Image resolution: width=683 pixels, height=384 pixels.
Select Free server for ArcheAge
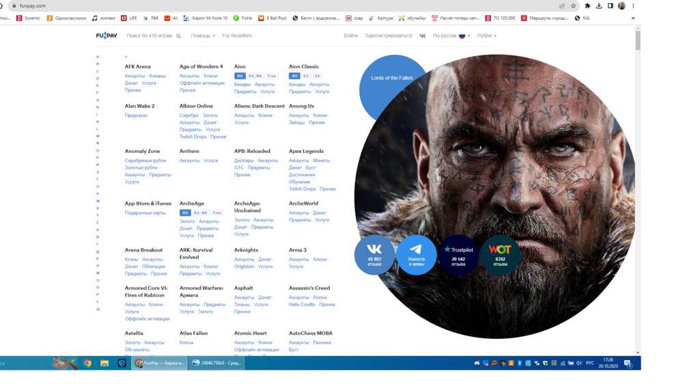click(x=217, y=212)
